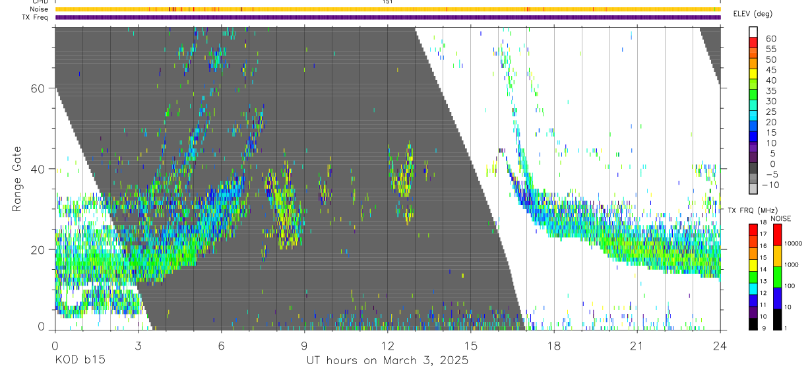Select the 17 label on TX FRQ legend
810x374 pixels.
click(762, 234)
